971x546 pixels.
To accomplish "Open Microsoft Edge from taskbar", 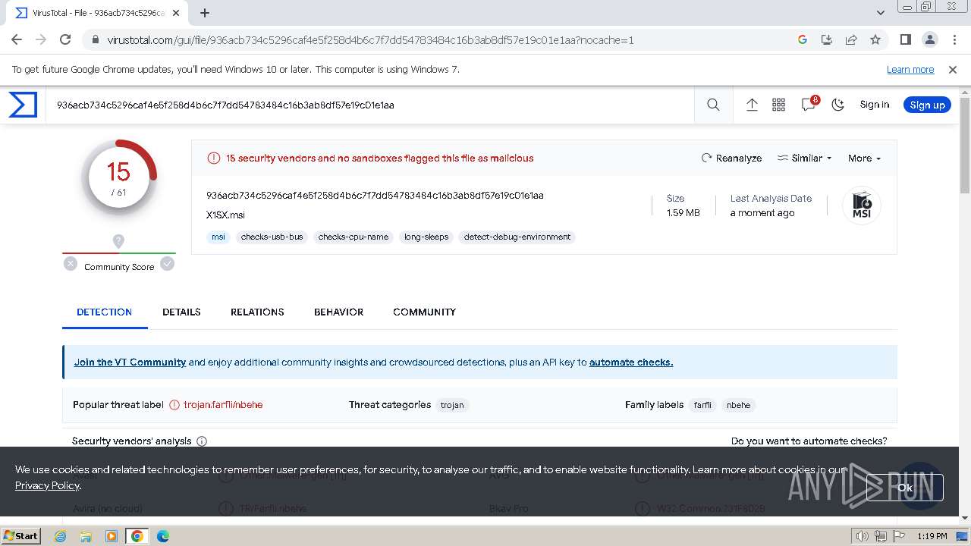I will 163,536.
